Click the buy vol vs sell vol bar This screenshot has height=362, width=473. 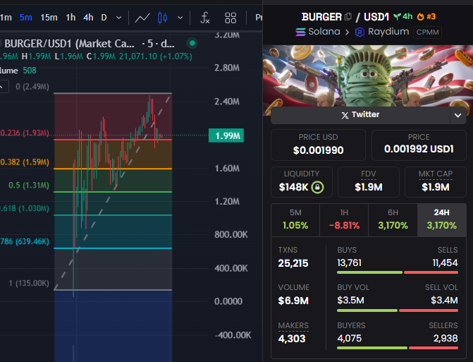(x=398, y=310)
